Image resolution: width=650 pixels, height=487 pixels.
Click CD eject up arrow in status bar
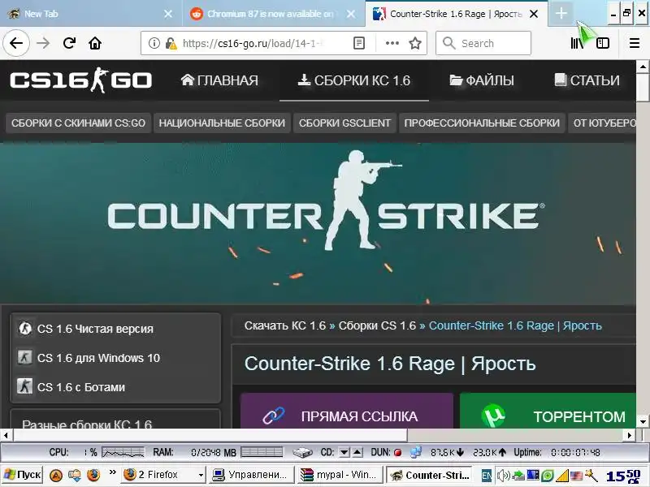(357, 453)
